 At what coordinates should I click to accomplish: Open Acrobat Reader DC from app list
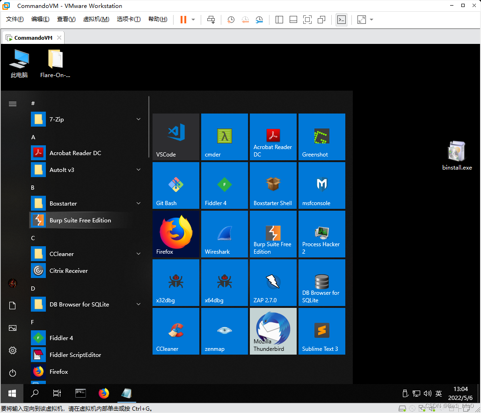tap(86, 153)
